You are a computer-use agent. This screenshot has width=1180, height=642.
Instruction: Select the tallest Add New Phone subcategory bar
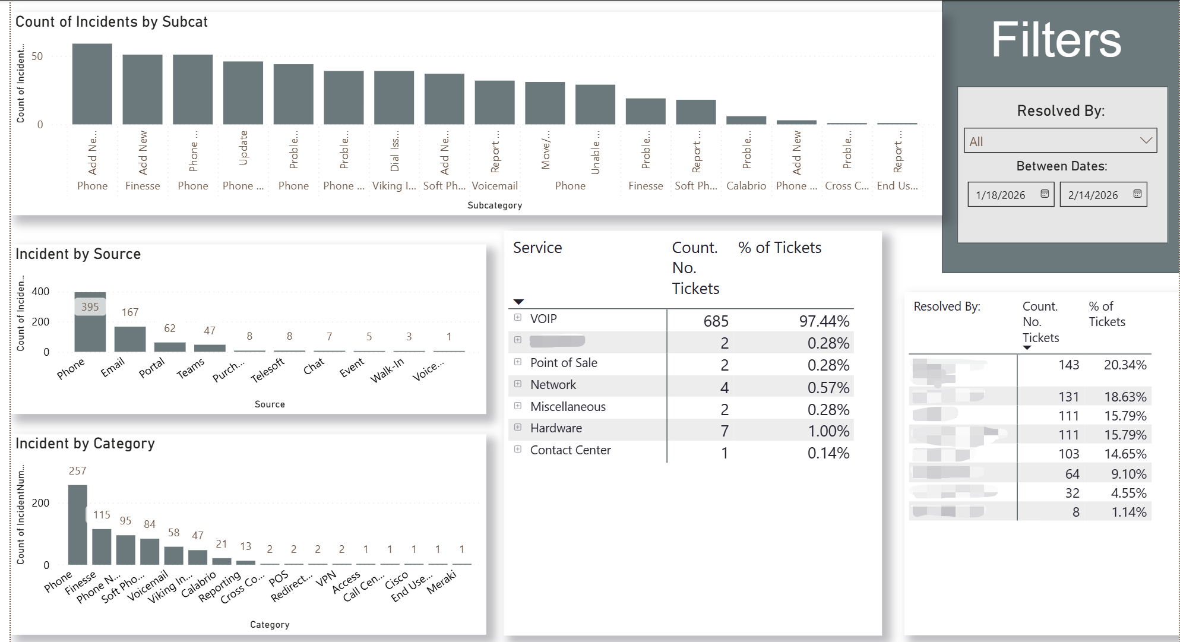point(92,84)
